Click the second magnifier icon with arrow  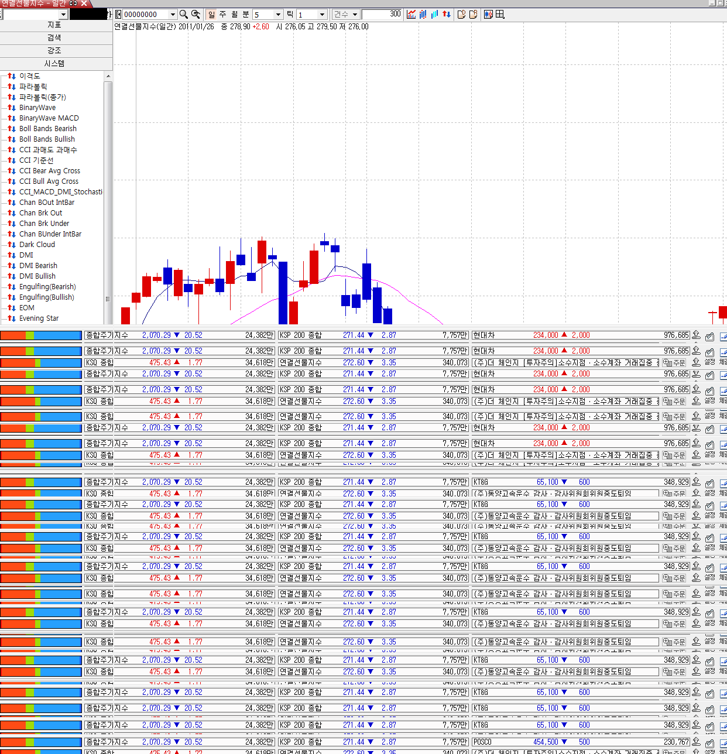(196, 14)
